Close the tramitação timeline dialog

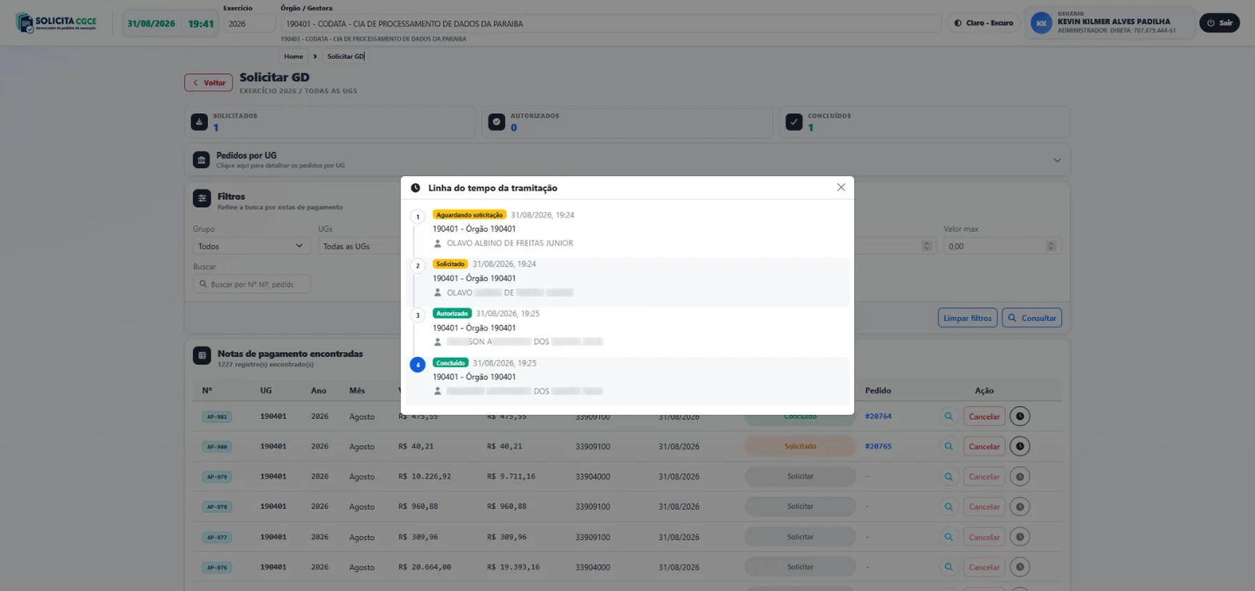[x=841, y=187]
